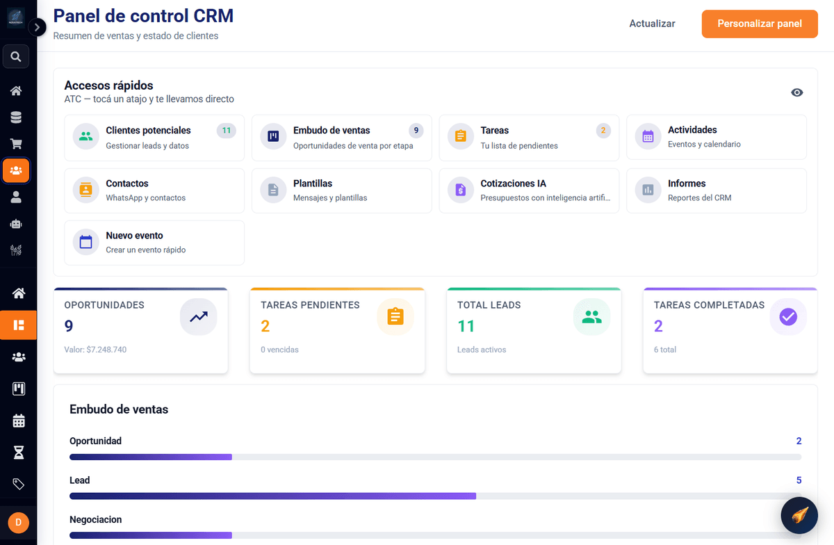Select the robot icon in sidebar

[16, 224]
